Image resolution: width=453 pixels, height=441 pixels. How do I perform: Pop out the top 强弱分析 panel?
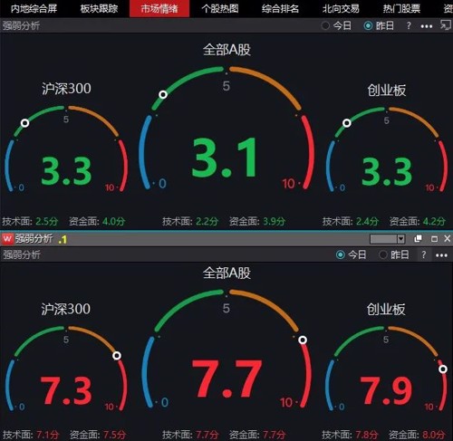pyautogui.click(x=446, y=25)
